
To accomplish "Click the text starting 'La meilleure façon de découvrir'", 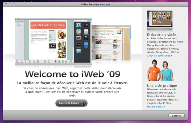I will coord(73,83).
